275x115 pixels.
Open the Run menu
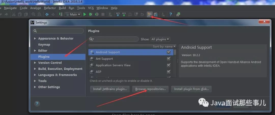[x=71, y=8]
